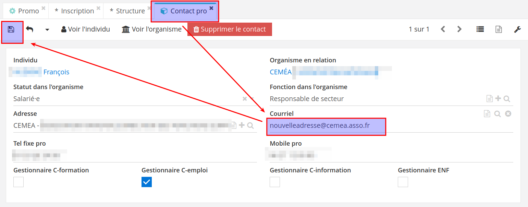Search Fonction dans l'organisme magnifier icon

point(507,99)
